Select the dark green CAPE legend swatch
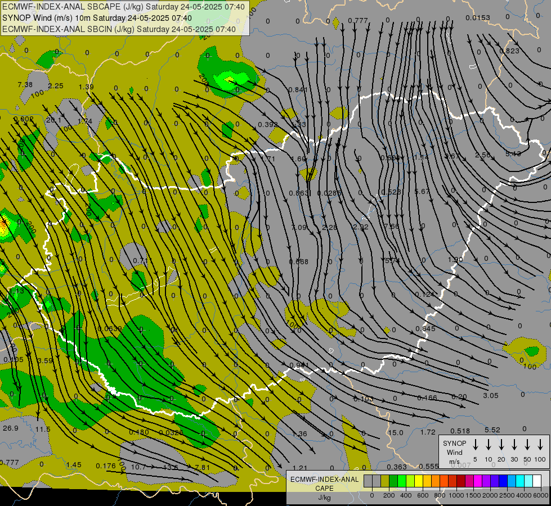The width and height of the screenshot is (551, 506). tap(393, 481)
